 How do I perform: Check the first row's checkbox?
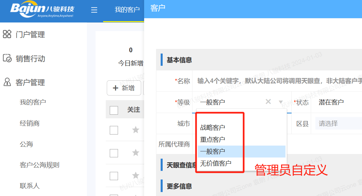[114, 130]
